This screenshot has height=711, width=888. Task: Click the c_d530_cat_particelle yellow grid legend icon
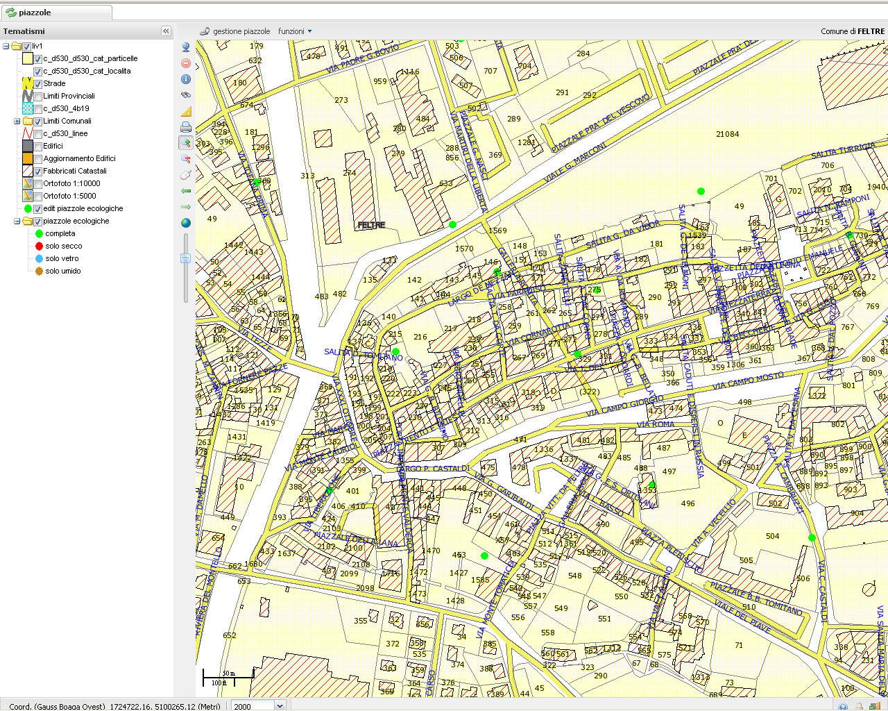pos(28,58)
